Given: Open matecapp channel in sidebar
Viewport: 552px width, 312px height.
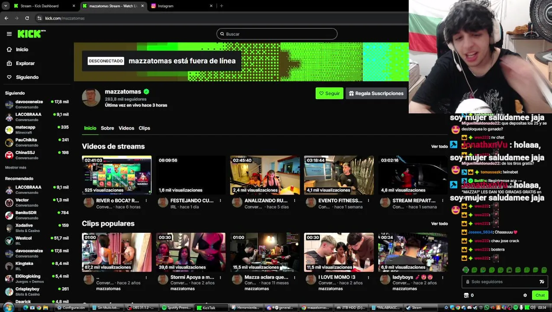Looking at the screenshot, I should pos(37,130).
